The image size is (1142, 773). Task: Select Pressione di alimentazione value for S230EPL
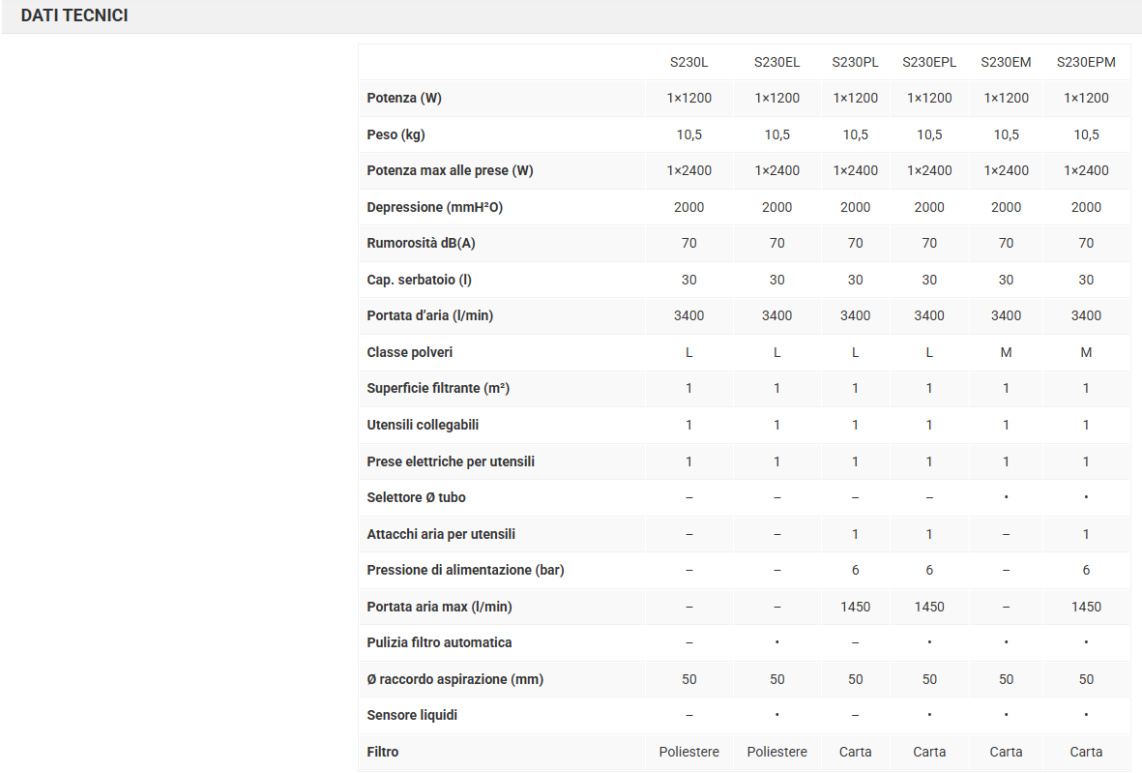click(x=929, y=570)
